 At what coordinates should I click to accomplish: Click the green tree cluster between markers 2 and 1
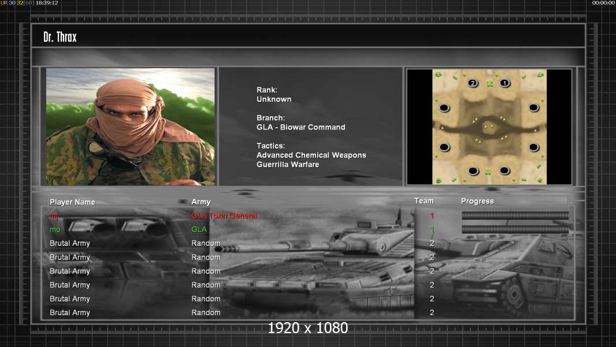click(x=489, y=83)
